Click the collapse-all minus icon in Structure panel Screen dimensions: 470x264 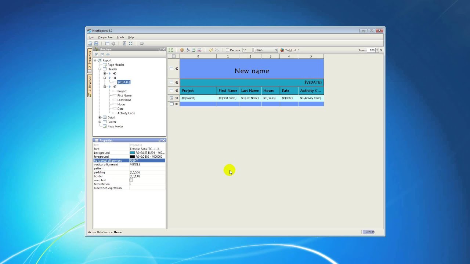tap(102, 54)
